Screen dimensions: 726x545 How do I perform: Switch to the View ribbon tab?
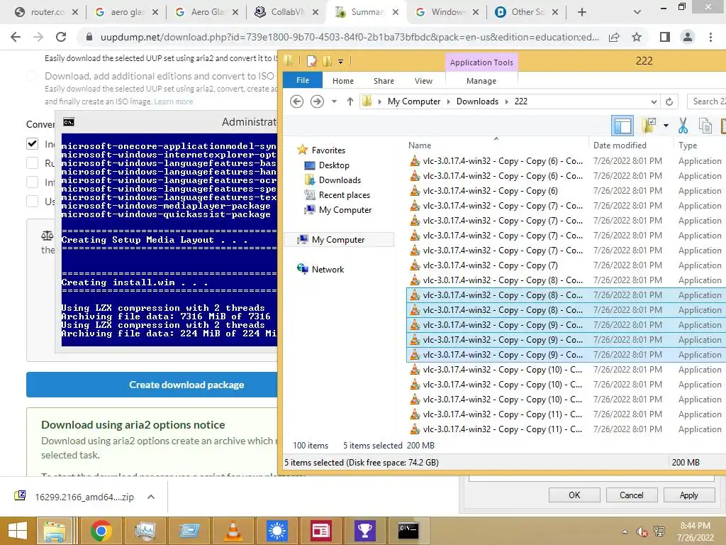(423, 81)
